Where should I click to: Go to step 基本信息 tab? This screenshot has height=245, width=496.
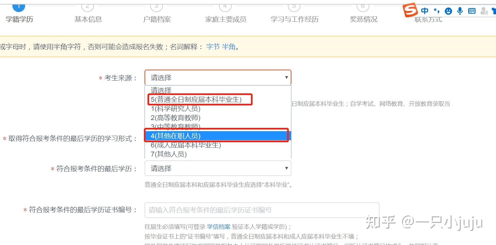pos(88,19)
